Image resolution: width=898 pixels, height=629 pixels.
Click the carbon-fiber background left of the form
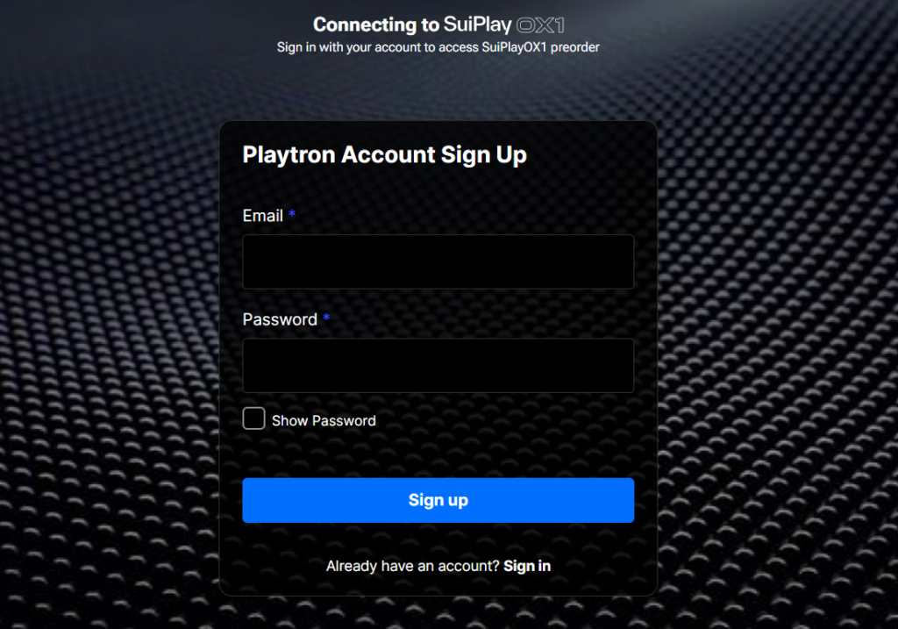click(105, 351)
